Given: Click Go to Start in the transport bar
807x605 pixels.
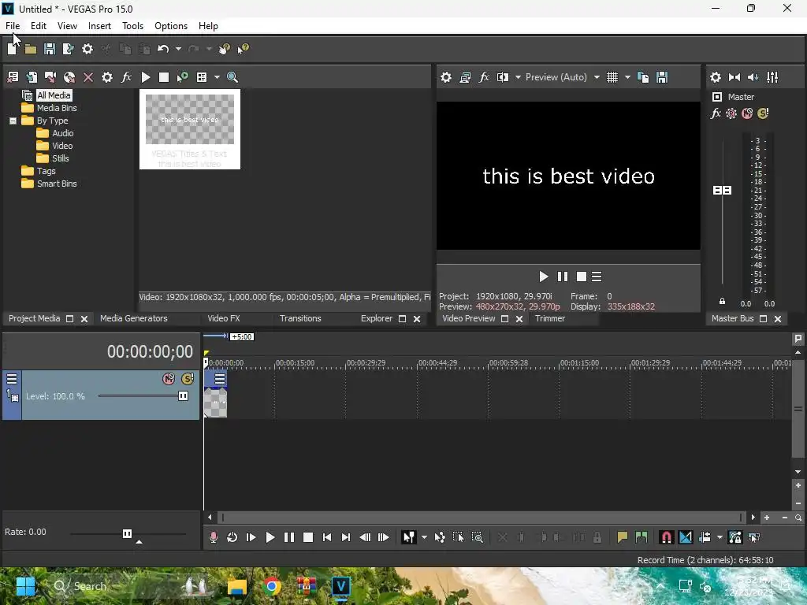Looking at the screenshot, I should click(x=327, y=537).
